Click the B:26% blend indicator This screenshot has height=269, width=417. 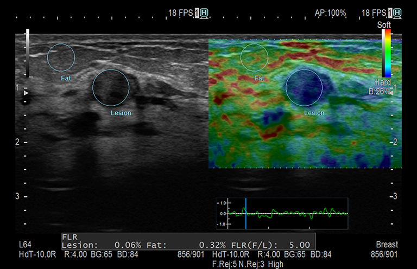[x=378, y=92]
